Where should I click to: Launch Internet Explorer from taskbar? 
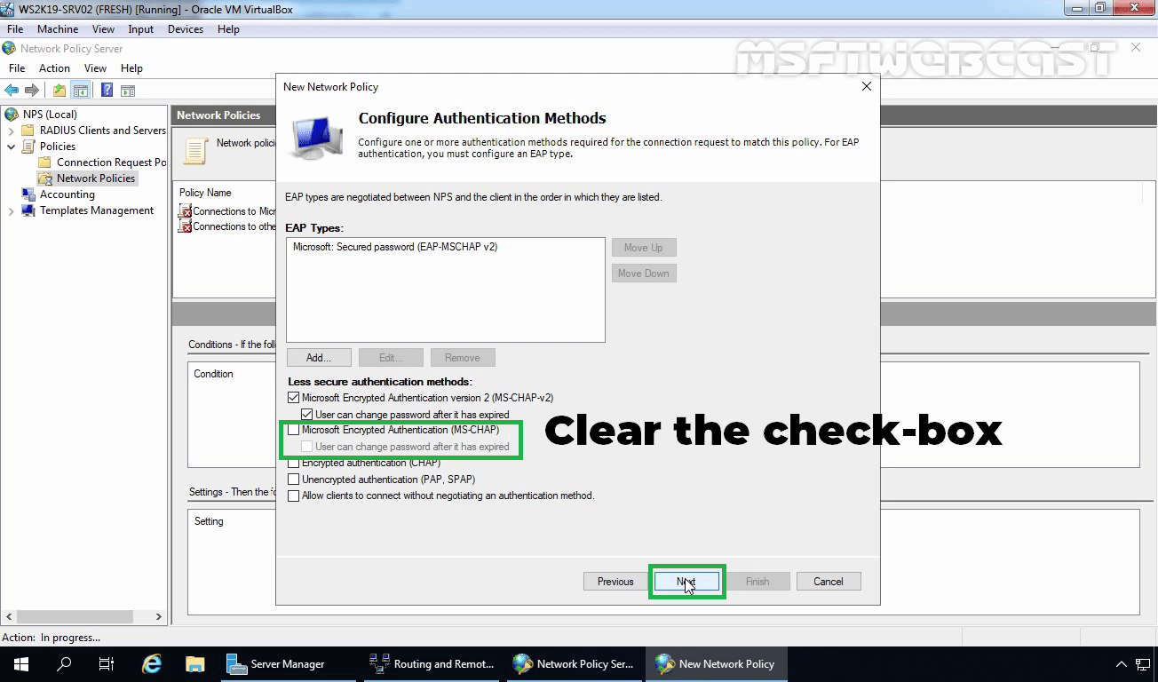(x=152, y=664)
